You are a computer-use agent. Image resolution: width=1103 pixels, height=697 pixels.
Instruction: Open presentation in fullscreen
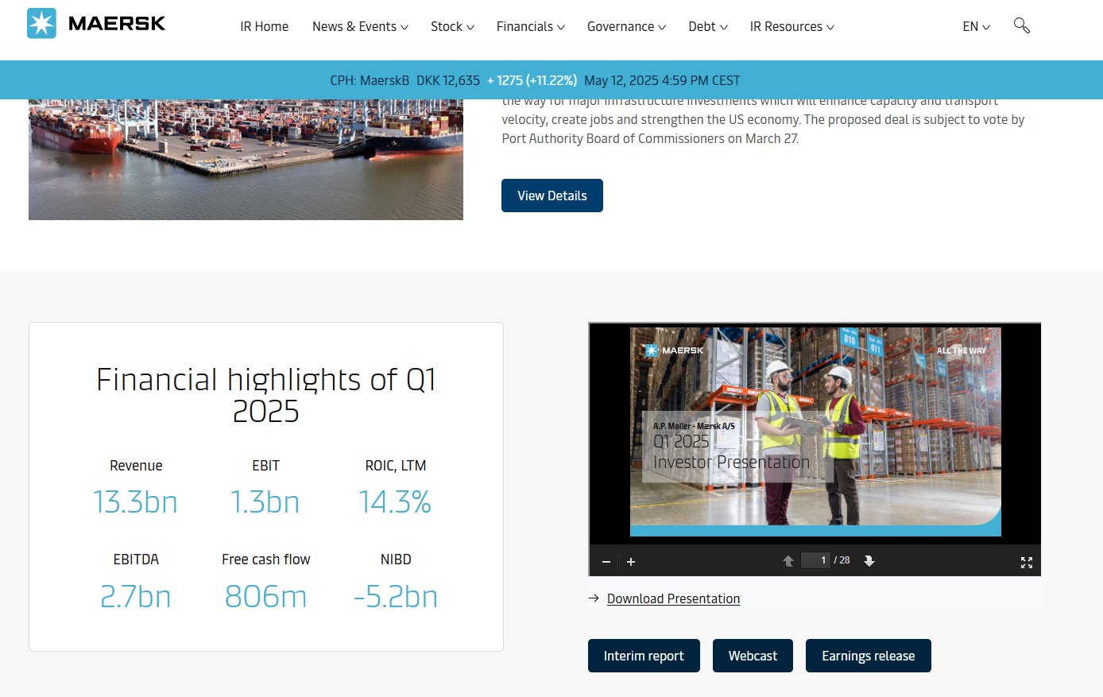click(x=1027, y=562)
